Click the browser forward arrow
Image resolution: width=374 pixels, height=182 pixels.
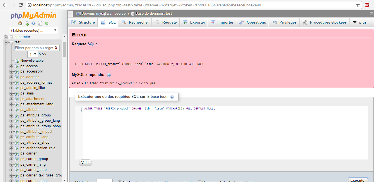pyautogui.click(x=13, y=5)
